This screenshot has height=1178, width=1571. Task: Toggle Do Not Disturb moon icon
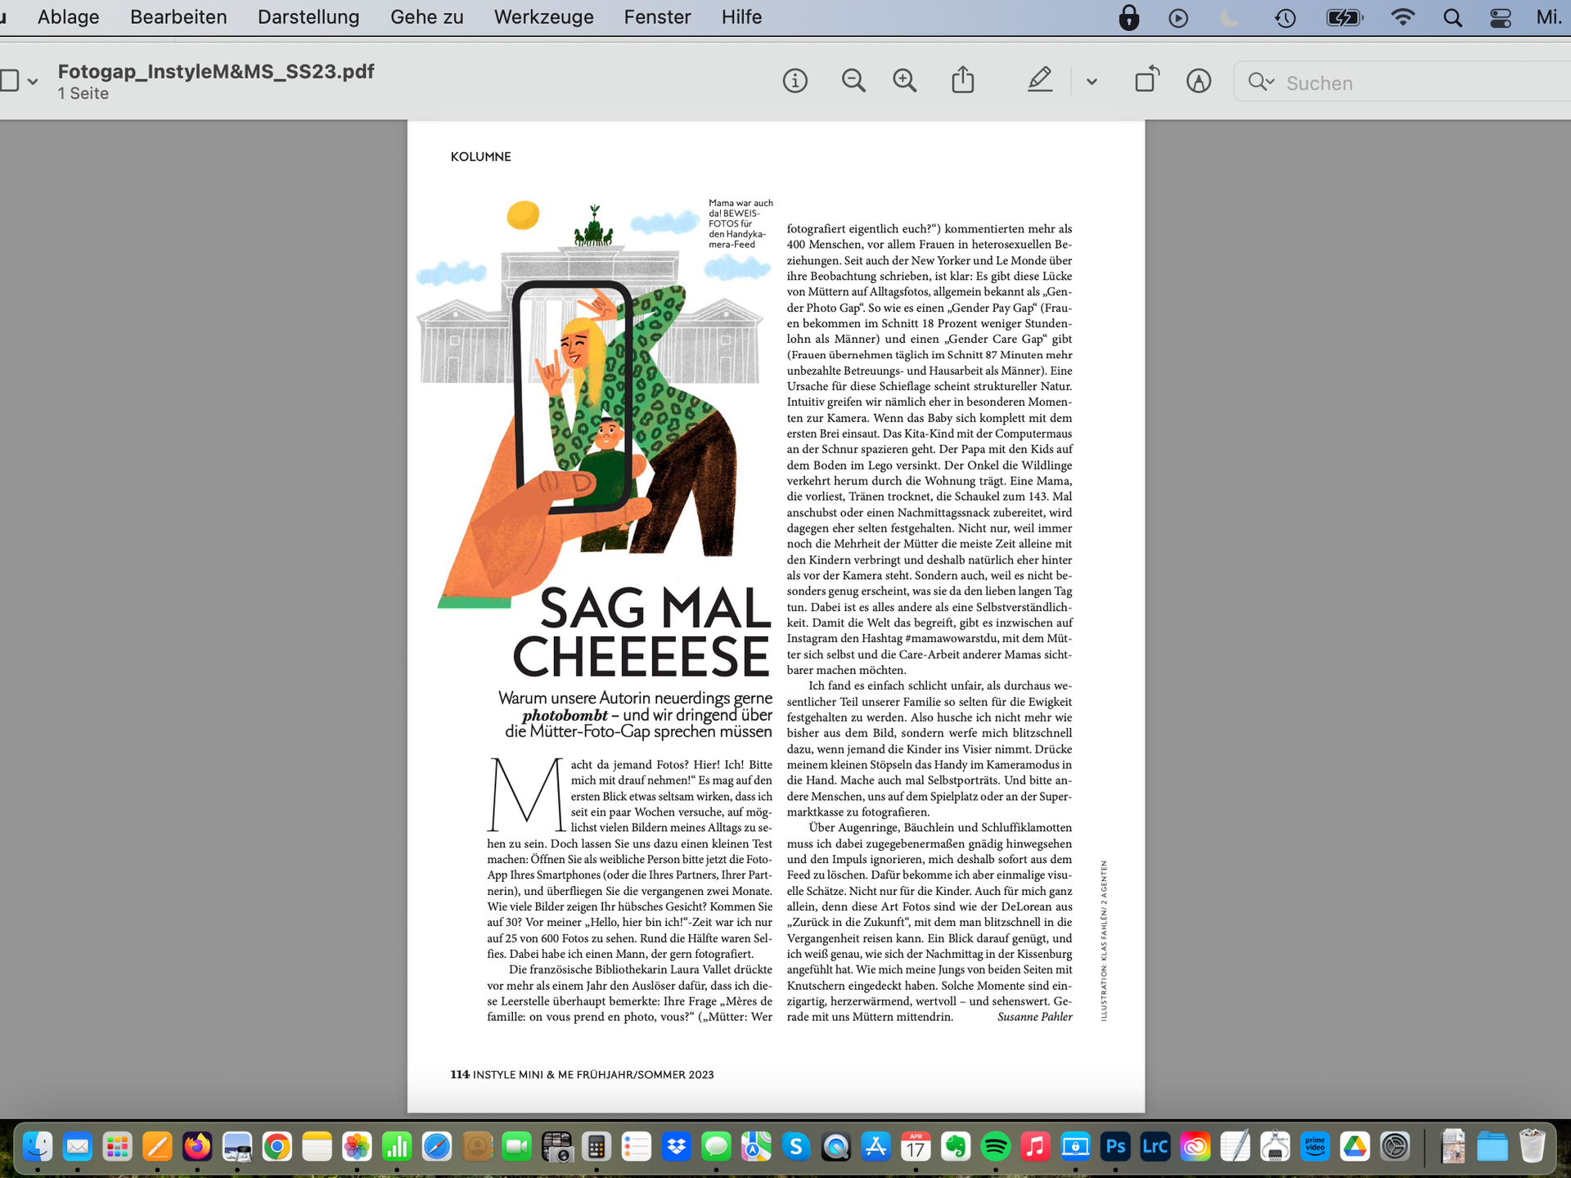[1229, 17]
